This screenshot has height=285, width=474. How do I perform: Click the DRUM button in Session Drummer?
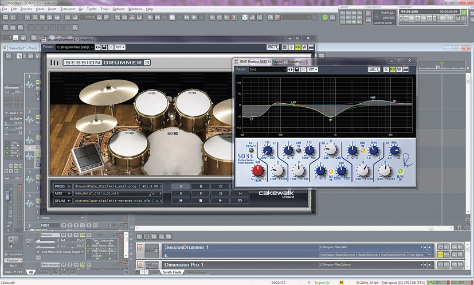coord(62,201)
